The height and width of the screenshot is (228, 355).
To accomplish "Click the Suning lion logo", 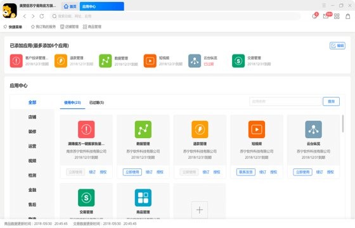I will tap(10, 11).
